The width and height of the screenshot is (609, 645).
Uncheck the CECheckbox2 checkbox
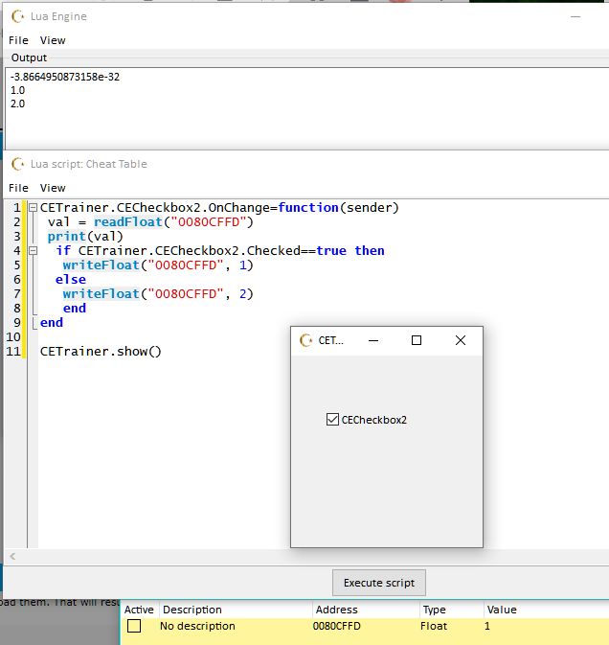332,420
